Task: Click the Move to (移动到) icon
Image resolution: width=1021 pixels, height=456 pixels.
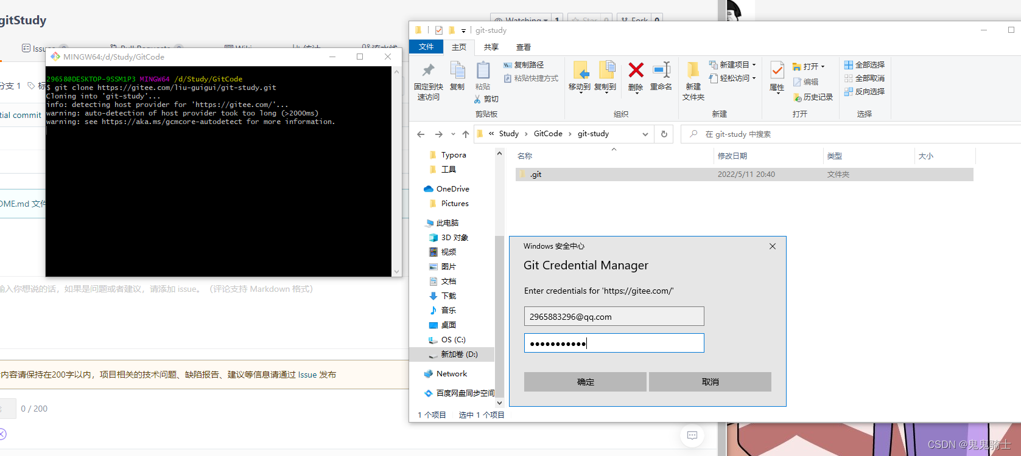Action: tap(580, 71)
